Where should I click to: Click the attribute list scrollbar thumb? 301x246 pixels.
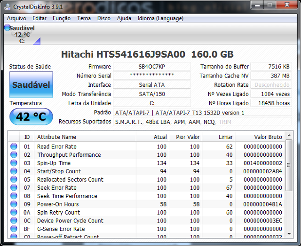[x=289, y=165]
